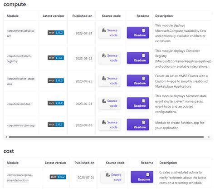The height and width of the screenshot is (189, 215).
Task: Open Readme for compute/event-hub
Action: coord(138,103)
